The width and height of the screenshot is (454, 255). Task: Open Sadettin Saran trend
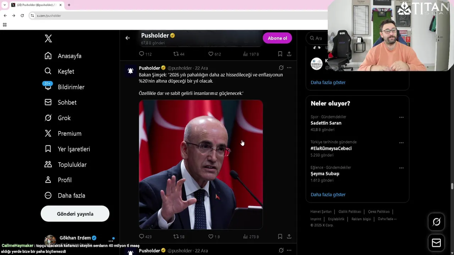click(326, 123)
